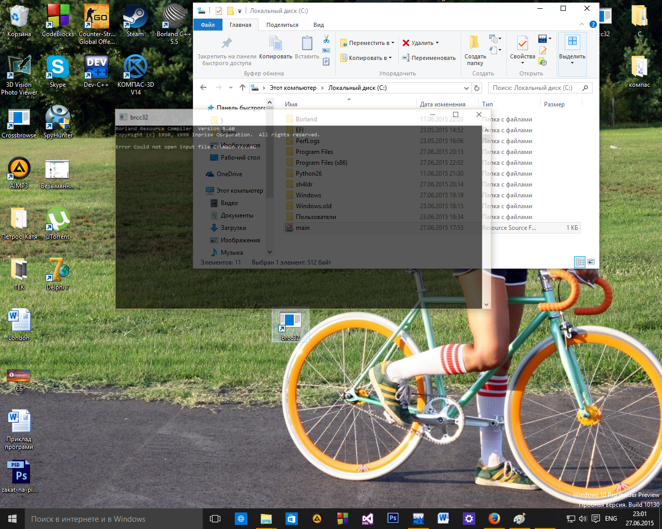662x529 pixels.
Task: Click the History icon in the Открыть group
Action: [x=543, y=62]
